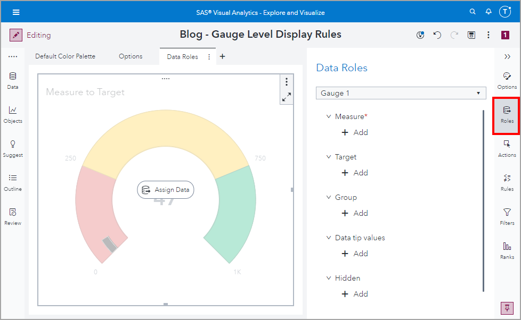Maximize the Measure to Target gauge
The width and height of the screenshot is (521, 320).
point(287,97)
